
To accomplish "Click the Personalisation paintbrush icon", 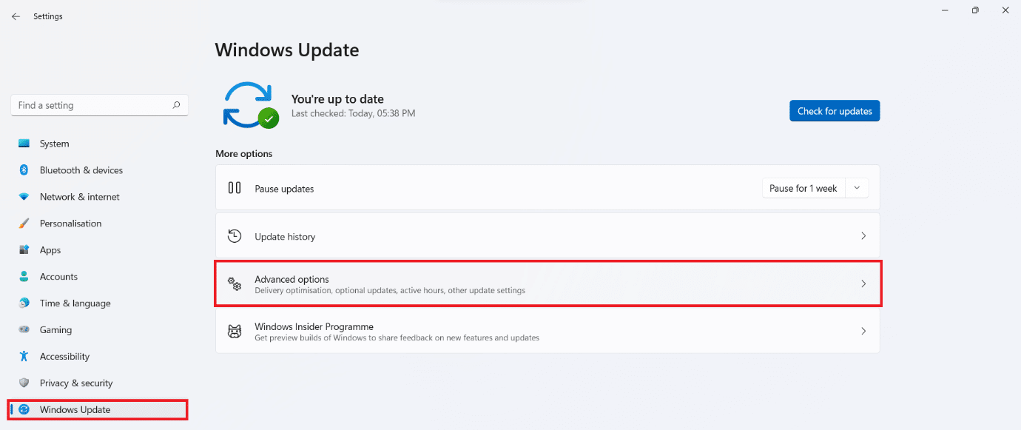I will (24, 224).
